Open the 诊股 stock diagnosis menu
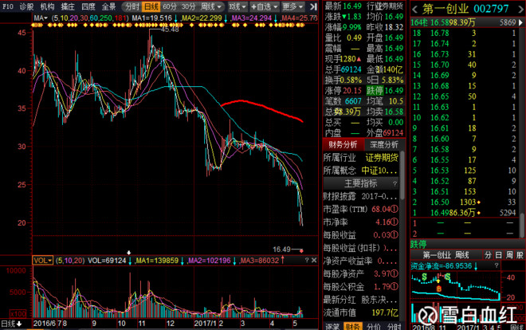Image resolution: width=526 pixels, height=330 pixels. [x=26, y=6]
